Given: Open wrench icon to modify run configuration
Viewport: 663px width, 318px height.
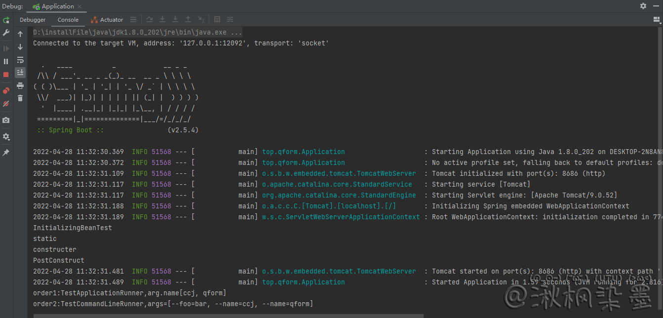Looking at the screenshot, I should (x=6, y=33).
